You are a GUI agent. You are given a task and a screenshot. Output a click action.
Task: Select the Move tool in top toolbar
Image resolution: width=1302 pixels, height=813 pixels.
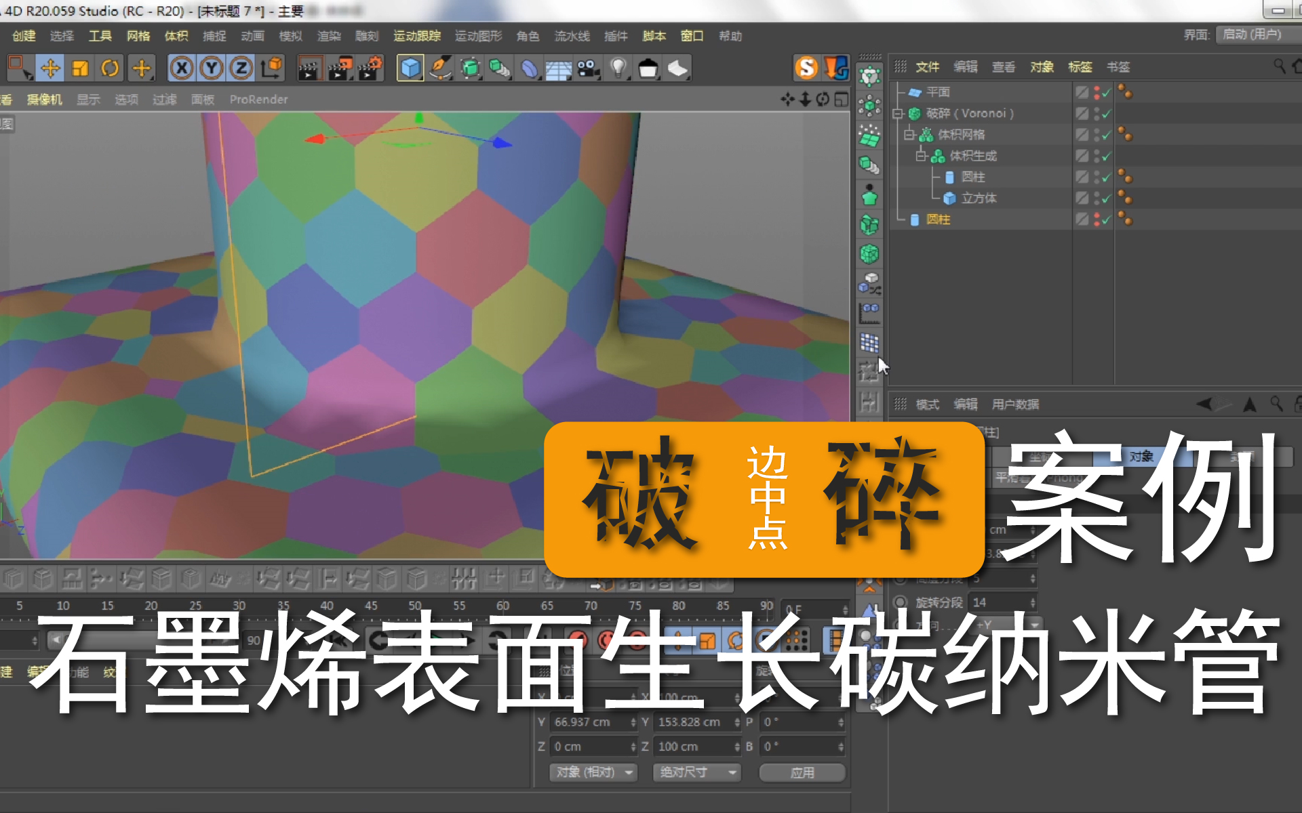point(50,68)
